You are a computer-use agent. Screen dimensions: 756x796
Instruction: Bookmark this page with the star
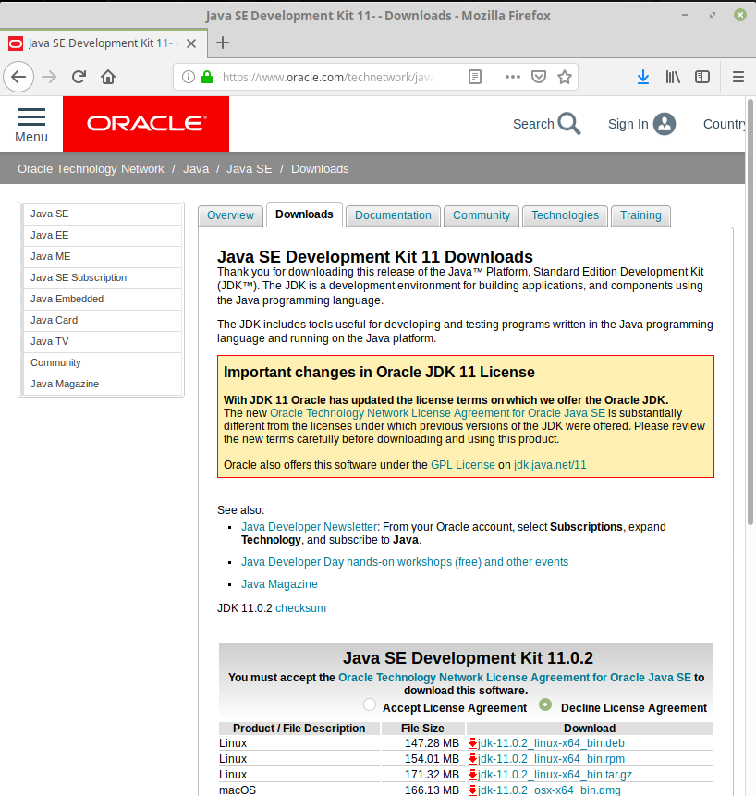(x=565, y=77)
